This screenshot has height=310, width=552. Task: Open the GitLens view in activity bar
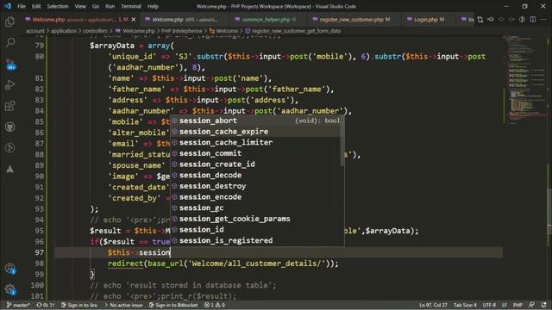tap(9, 147)
